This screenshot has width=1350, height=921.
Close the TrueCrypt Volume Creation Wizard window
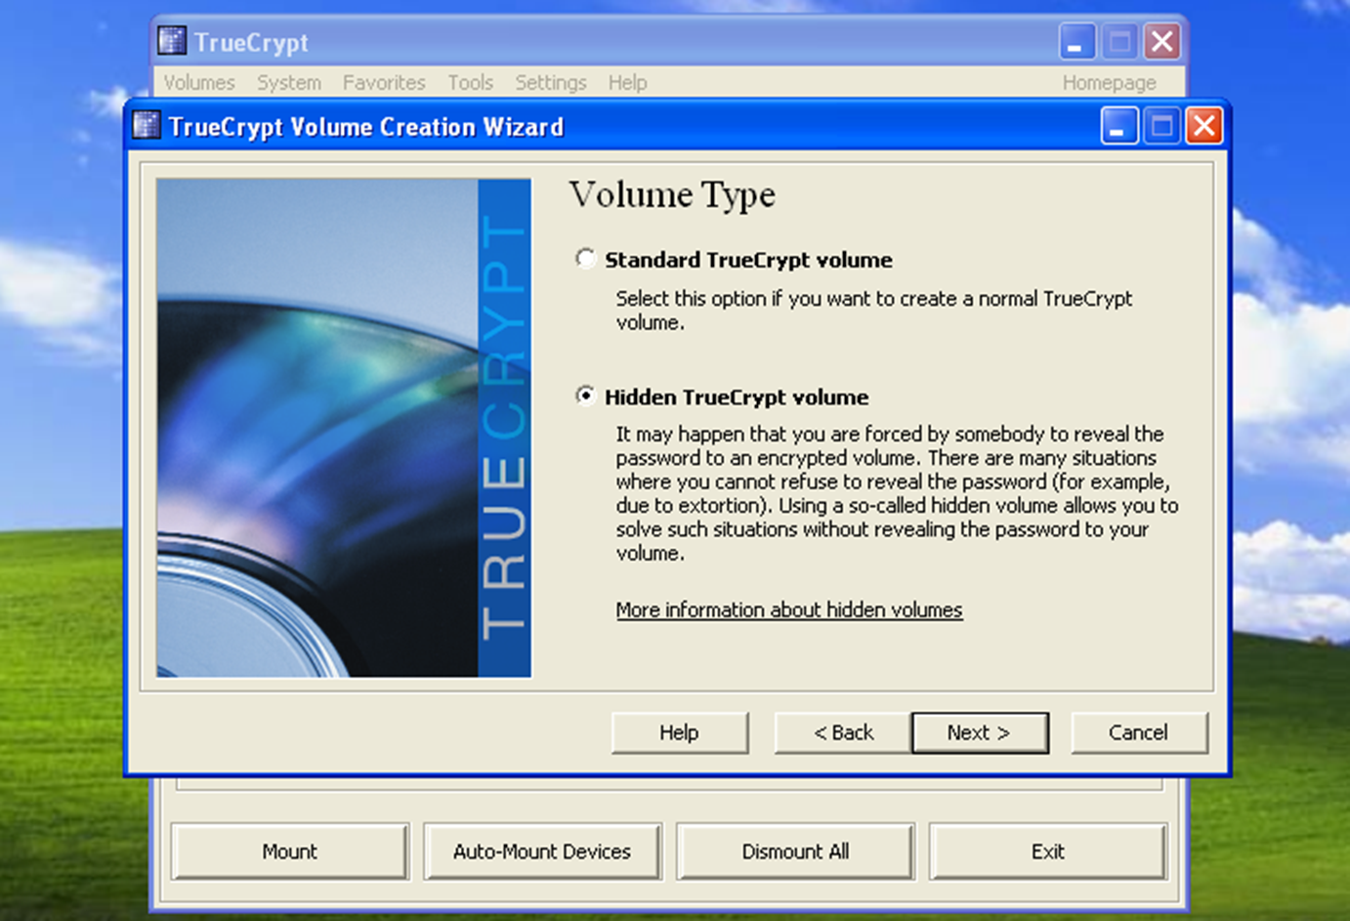[1204, 126]
